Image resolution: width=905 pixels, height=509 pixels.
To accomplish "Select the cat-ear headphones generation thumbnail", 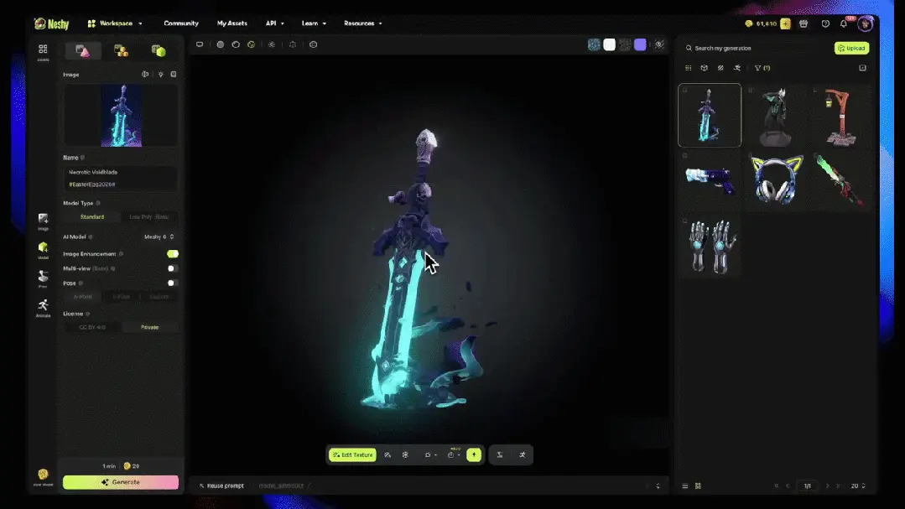I will [776, 180].
